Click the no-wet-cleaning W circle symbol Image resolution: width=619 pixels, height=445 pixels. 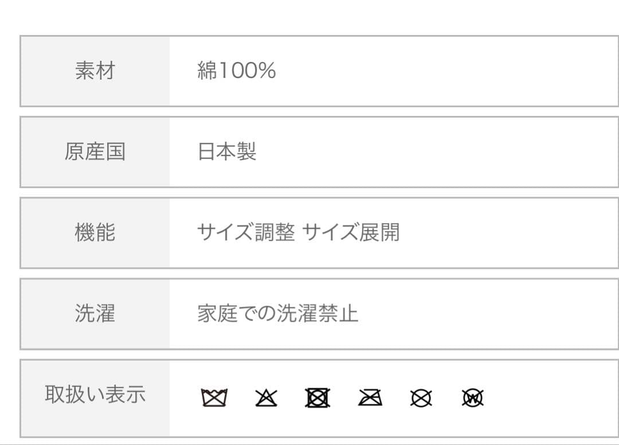(473, 397)
